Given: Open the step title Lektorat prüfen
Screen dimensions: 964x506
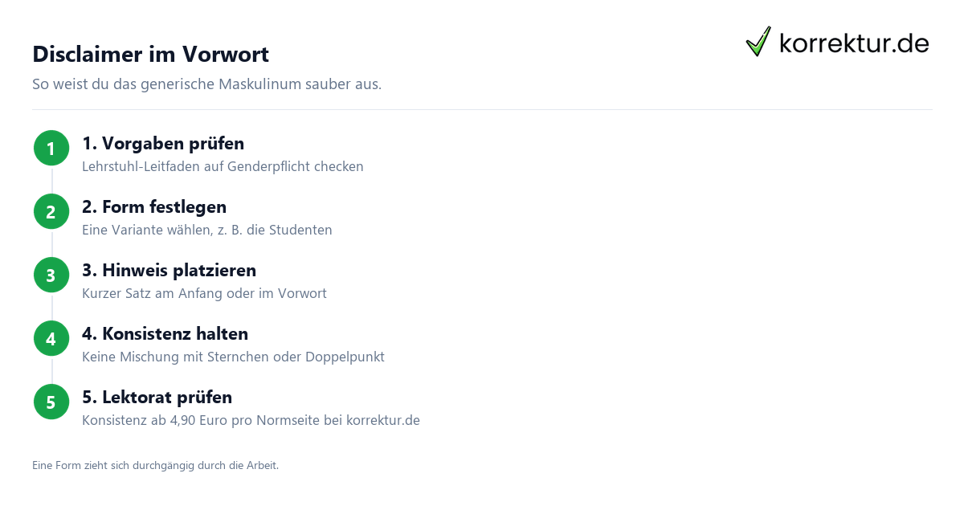Looking at the screenshot, I should click(x=157, y=397).
